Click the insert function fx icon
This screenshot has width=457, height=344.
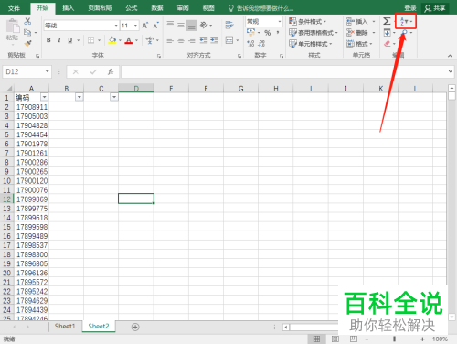pyautogui.click(x=111, y=71)
